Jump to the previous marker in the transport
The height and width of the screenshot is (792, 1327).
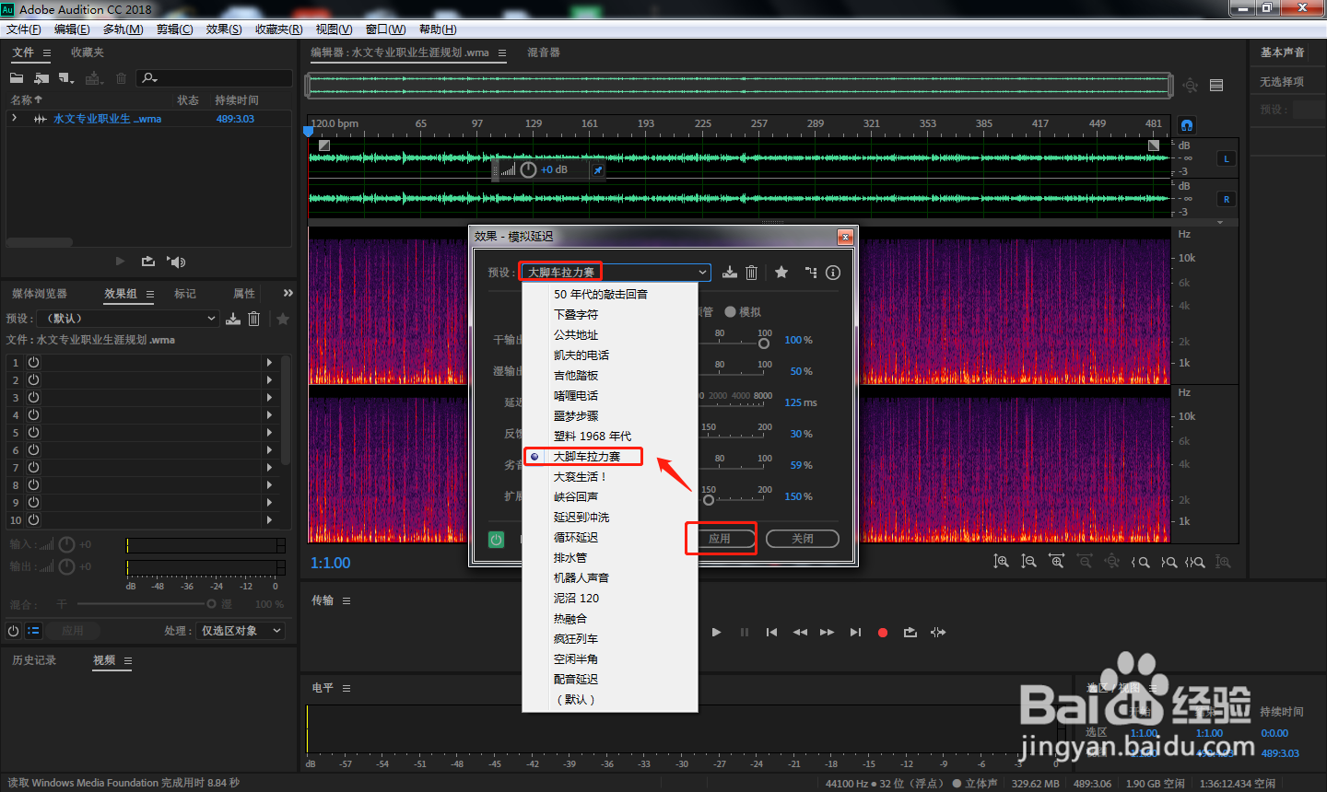pos(771,632)
